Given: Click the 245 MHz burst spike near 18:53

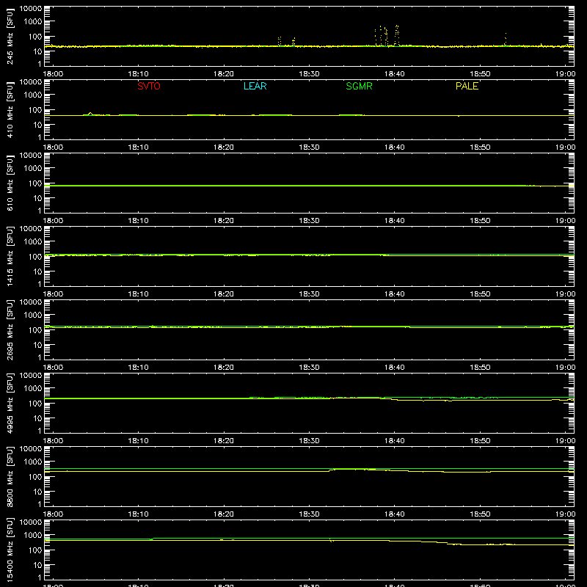Looking at the screenshot, I should tap(506, 40).
